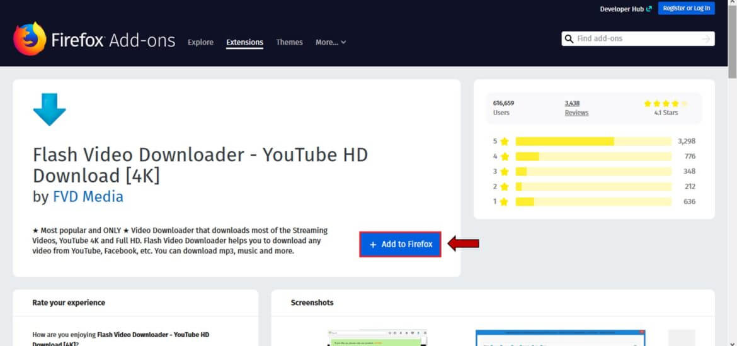The height and width of the screenshot is (346, 737).
Task: Go to the Explore section
Action: (200, 42)
